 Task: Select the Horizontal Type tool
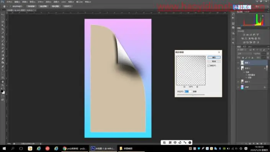point(3,70)
